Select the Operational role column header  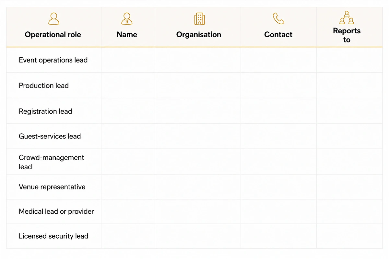click(53, 35)
